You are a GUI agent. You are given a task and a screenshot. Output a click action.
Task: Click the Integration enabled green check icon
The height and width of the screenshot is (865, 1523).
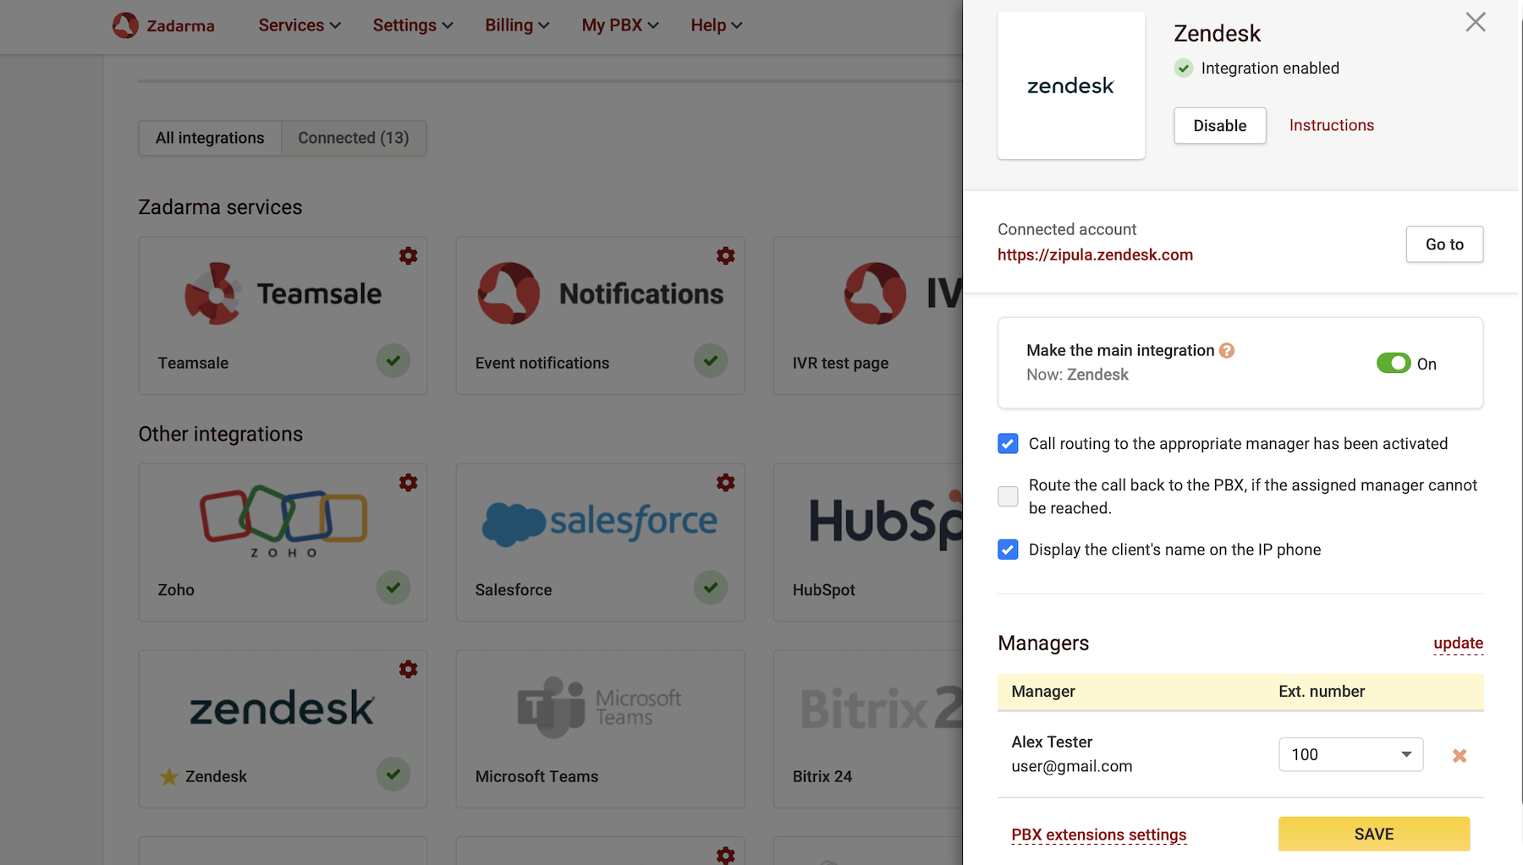point(1184,68)
